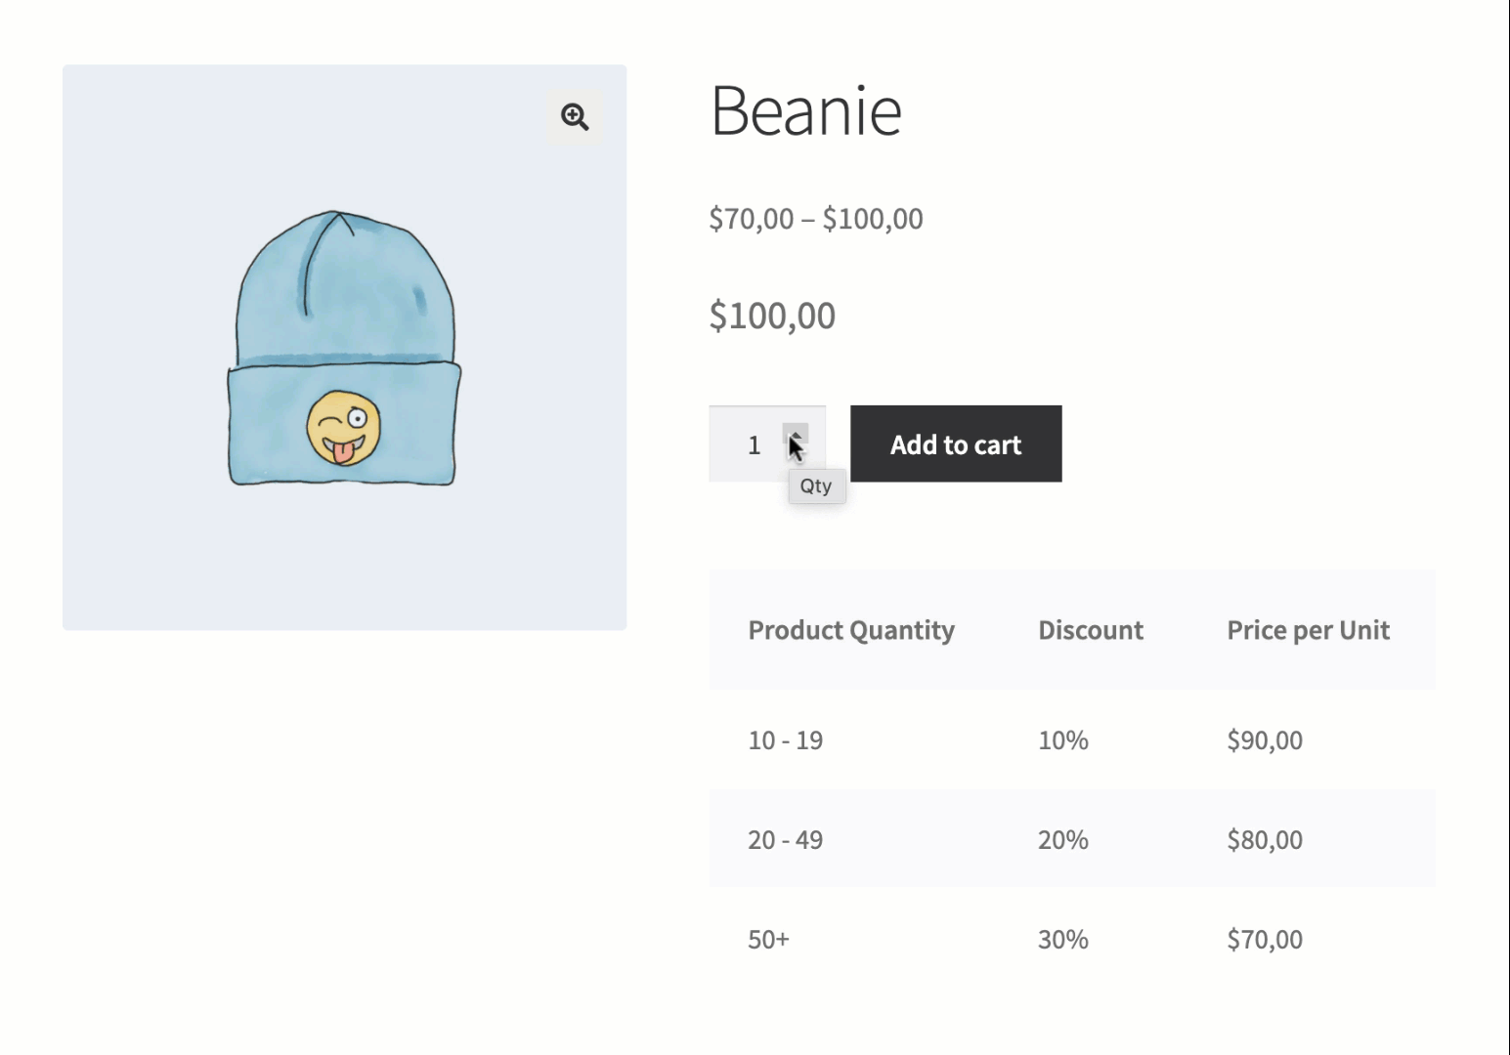Click the Price per Unit column header

pos(1307,630)
